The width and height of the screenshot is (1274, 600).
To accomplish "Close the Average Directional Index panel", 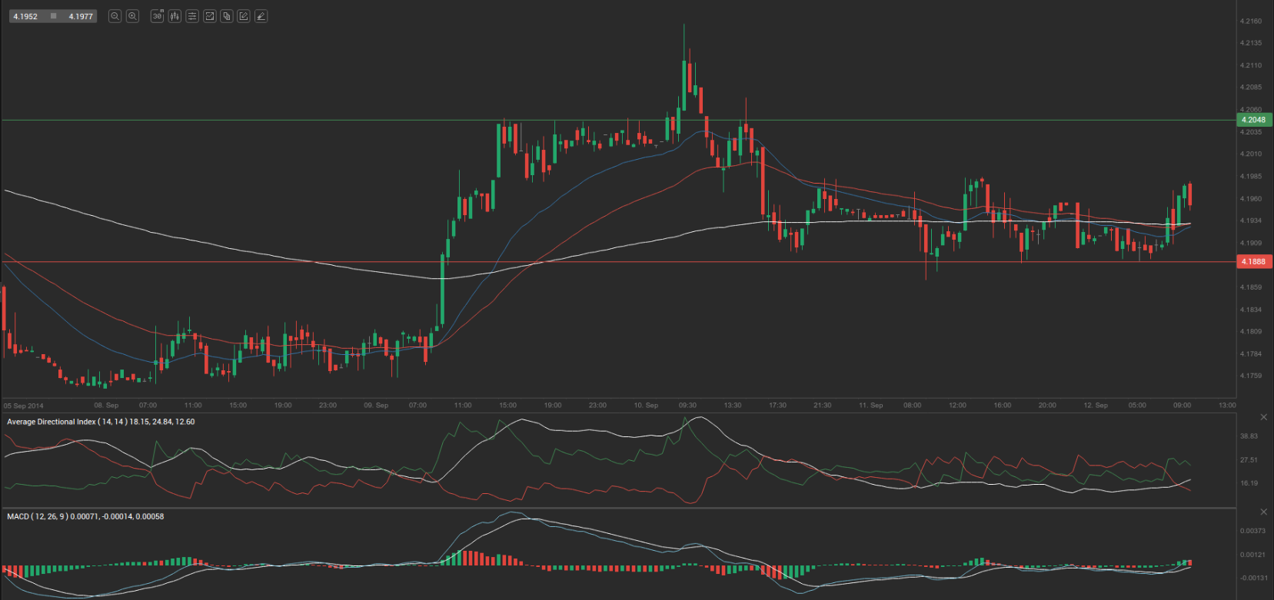I will click(x=1263, y=417).
